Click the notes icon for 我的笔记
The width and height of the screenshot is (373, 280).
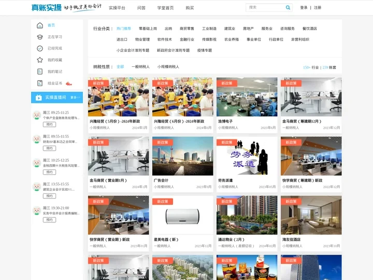coord(40,72)
